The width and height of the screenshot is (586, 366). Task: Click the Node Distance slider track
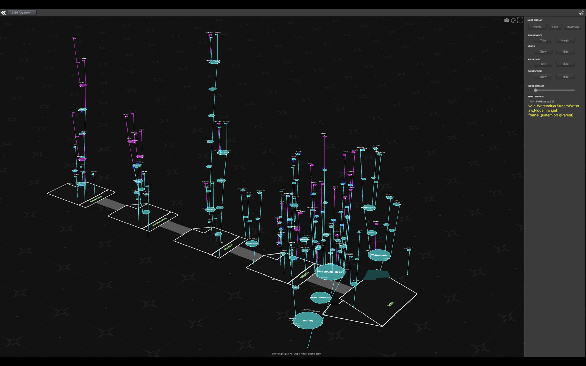click(555, 90)
